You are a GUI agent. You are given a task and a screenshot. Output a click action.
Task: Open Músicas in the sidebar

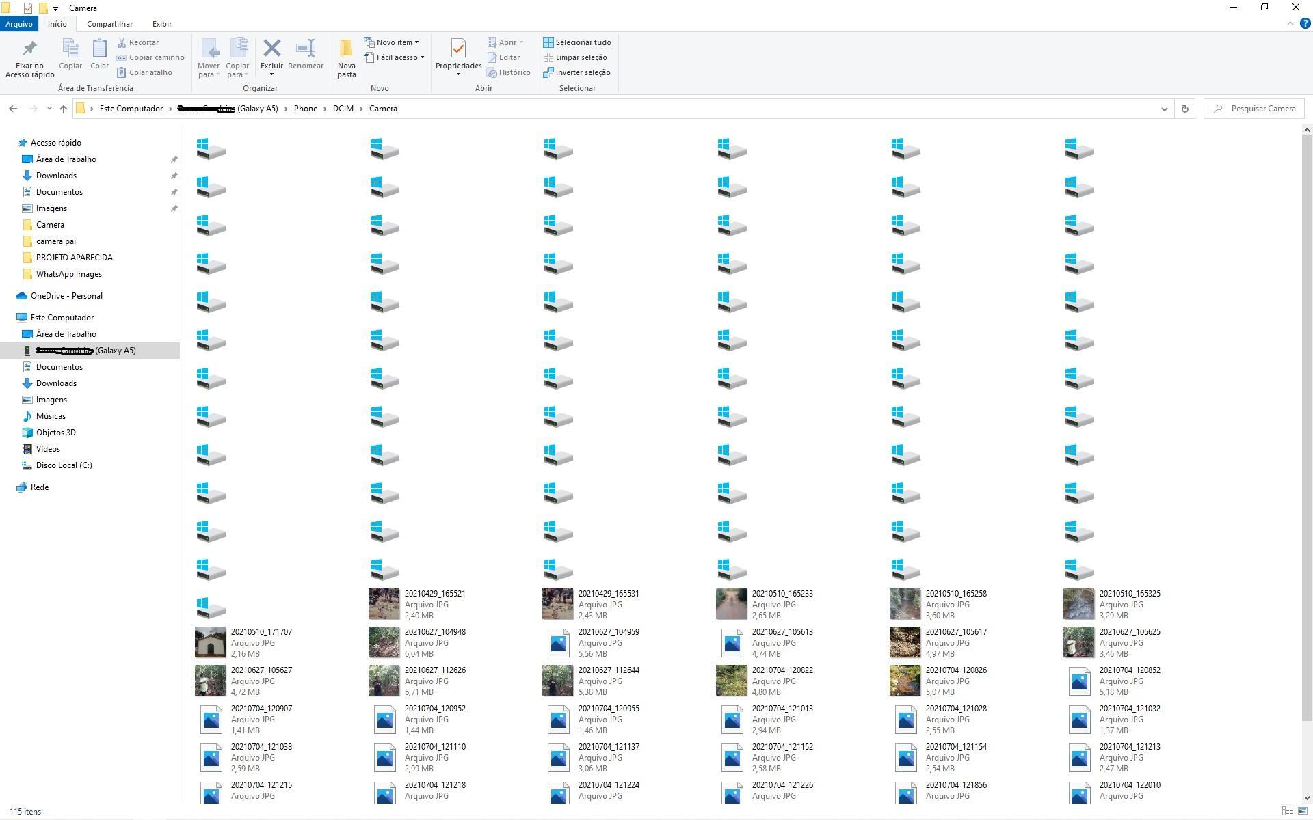click(x=51, y=416)
